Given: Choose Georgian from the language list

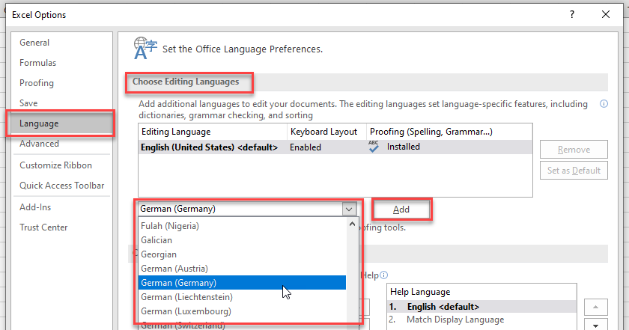Looking at the screenshot, I should click(x=242, y=254).
